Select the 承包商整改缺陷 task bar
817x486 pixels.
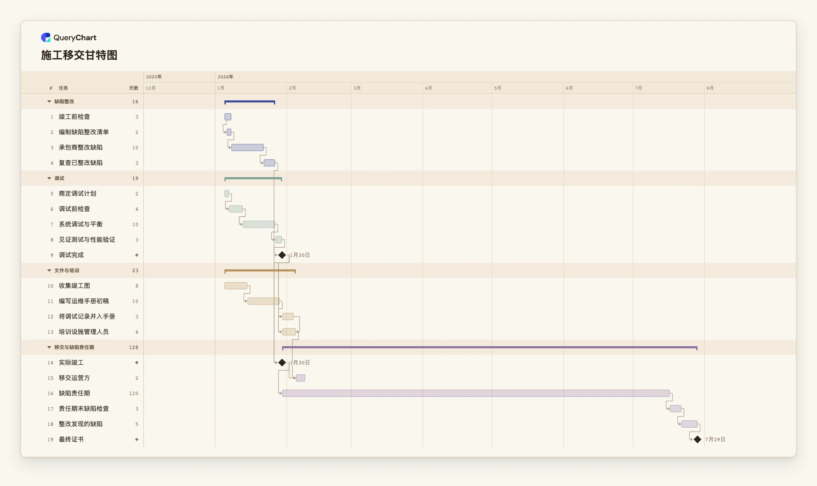click(x=247, y=147)
